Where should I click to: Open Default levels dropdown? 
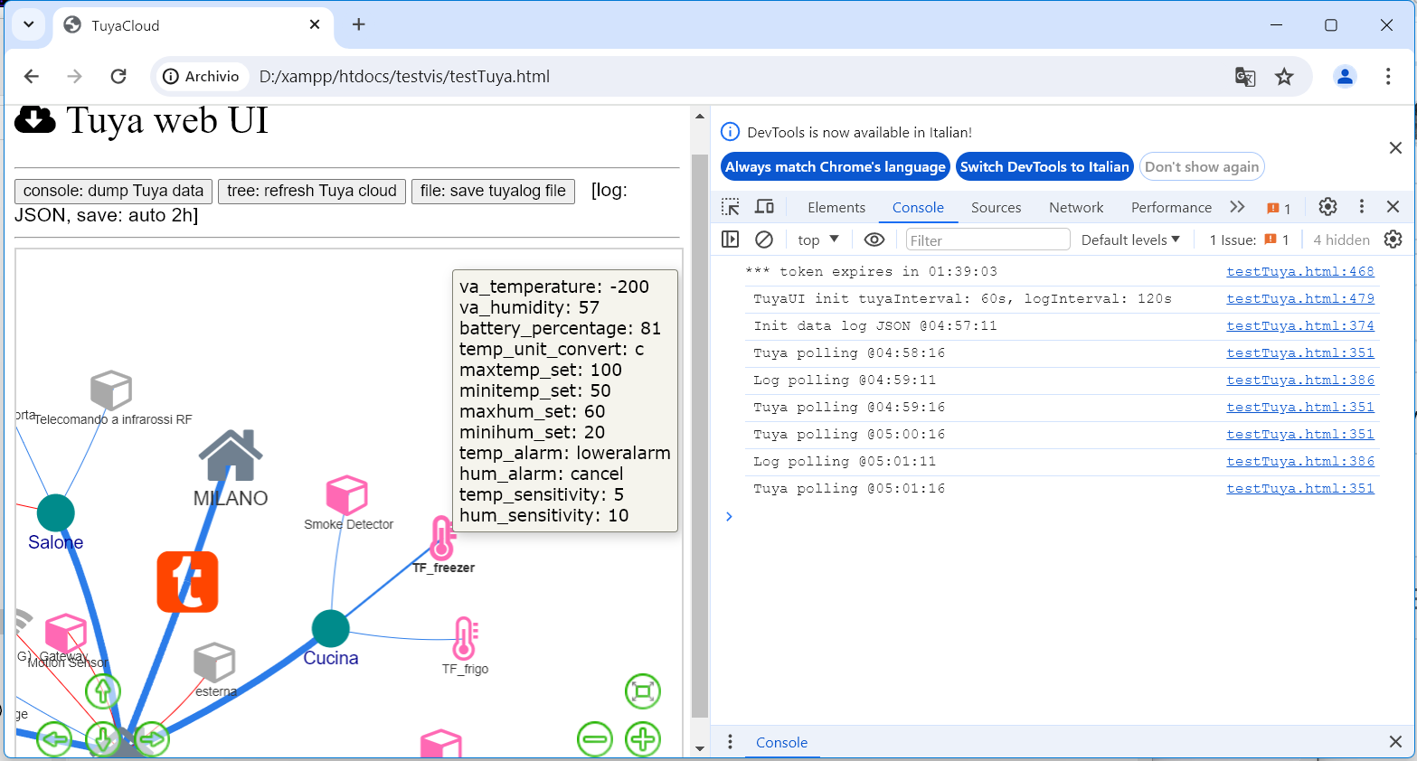point(1130,240)
